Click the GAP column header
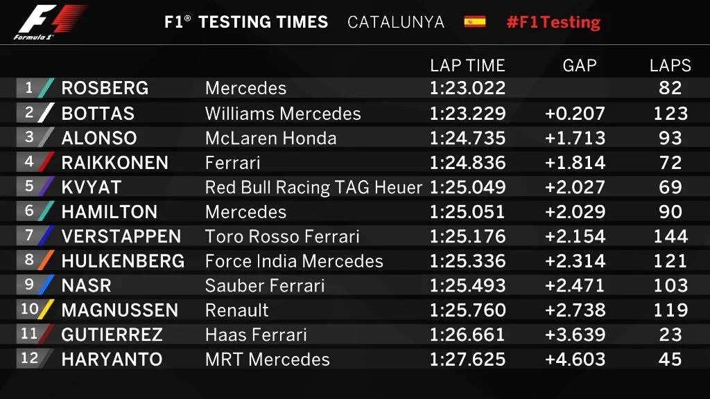710x399 pixels. [x=580, y=66]
